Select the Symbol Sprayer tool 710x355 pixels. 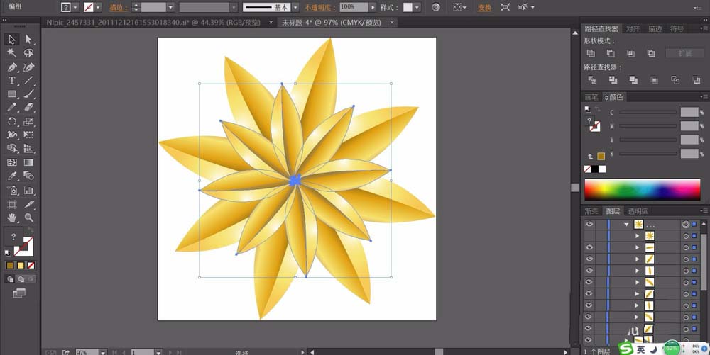12,190
